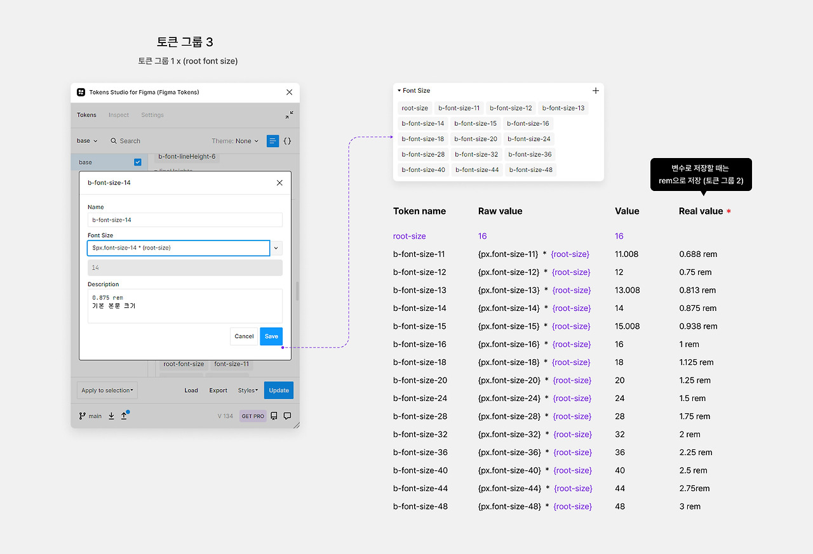Image resolution: width=813 pixels, height=554 pixels.
Task: Click the b-font-size-13 token chip
Action: coord(563,108)
